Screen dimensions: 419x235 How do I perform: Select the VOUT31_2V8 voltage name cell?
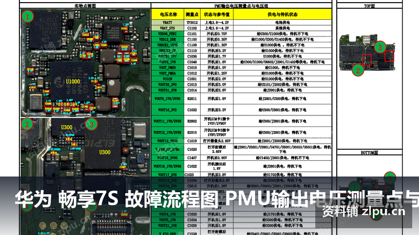[x=168, y=90]
